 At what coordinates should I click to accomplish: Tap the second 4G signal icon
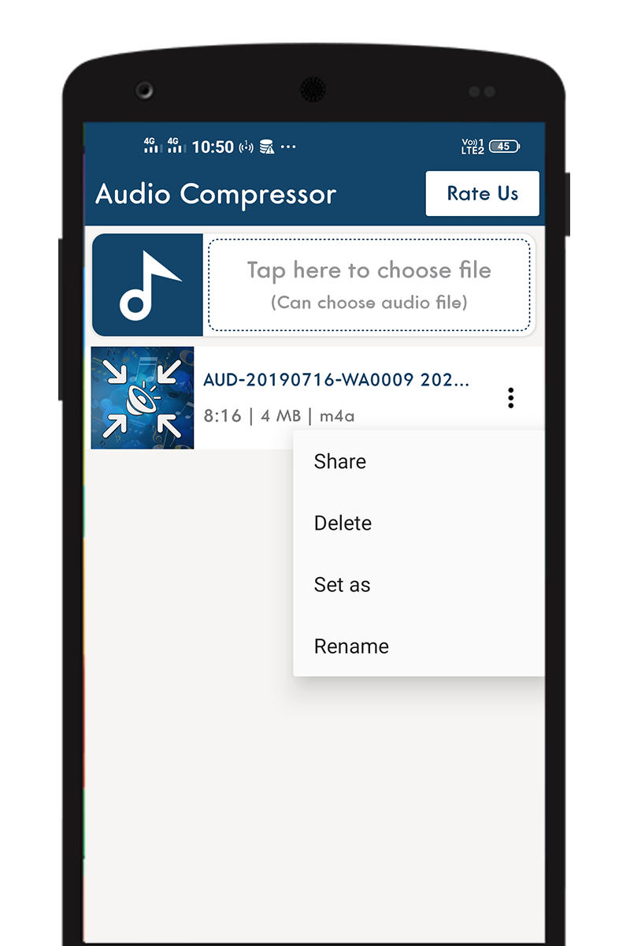(176, 146)
